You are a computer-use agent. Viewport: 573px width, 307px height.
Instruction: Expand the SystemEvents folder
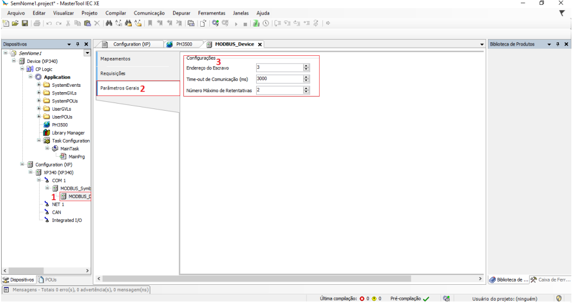(39, 85)
